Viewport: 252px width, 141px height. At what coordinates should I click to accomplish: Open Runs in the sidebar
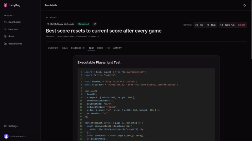[11, 36]
